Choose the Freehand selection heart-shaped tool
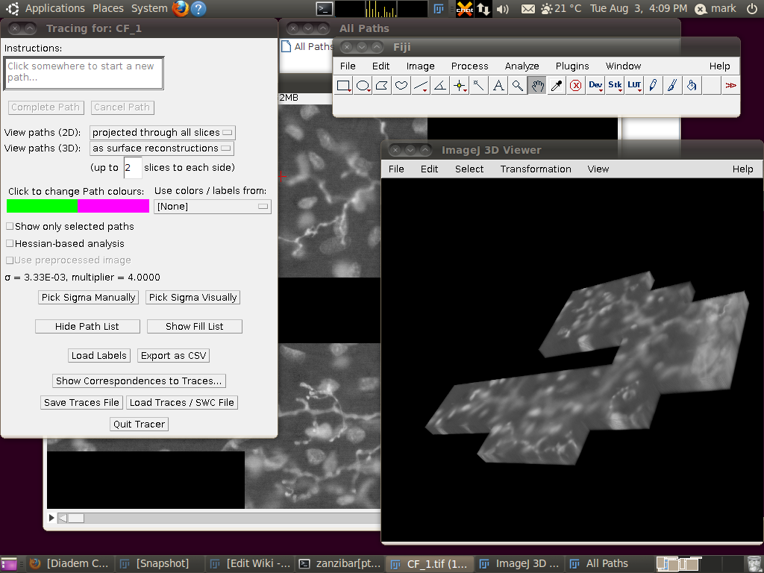This screenshot has width=764, height=573. (401, 86)
